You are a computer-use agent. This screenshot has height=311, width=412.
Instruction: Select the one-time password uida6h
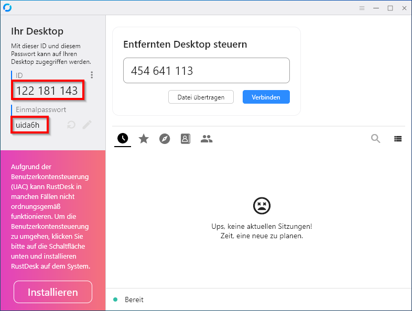(x=28, y=125)
